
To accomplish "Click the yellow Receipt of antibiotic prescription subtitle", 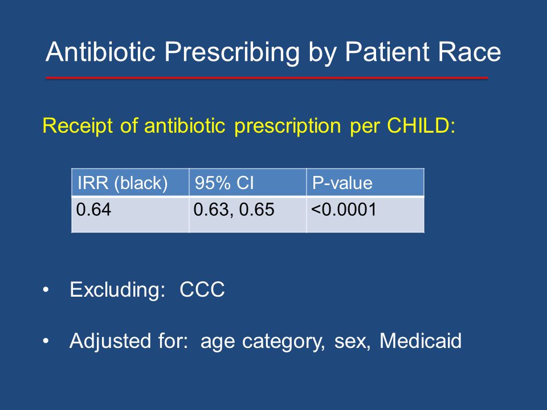I will 249,126.
